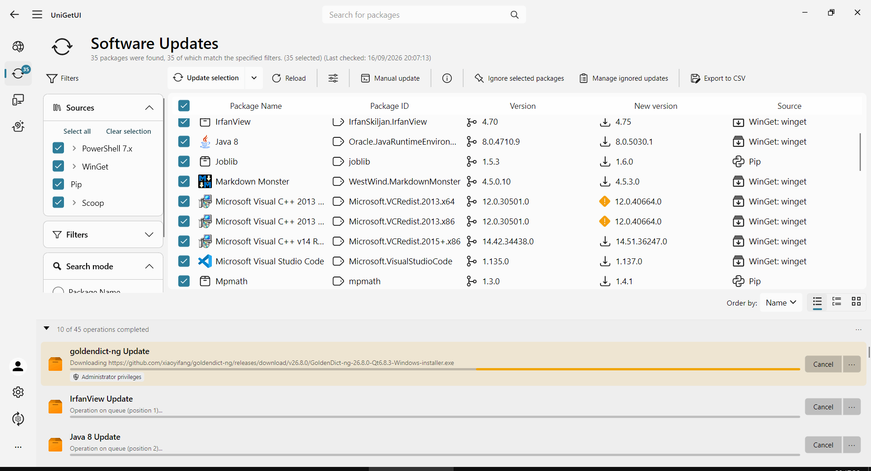
Task: Open the Discover Packages globe icon in the sidebar
Action: point(18,47)
